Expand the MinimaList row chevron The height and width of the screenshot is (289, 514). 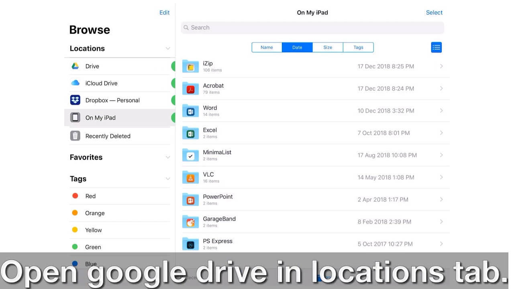coord(441,155)
